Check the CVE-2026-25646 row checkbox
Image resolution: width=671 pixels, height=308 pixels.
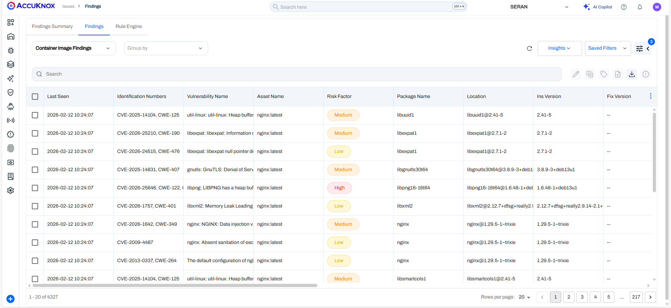pyautogui.click(x=35, y=188)
